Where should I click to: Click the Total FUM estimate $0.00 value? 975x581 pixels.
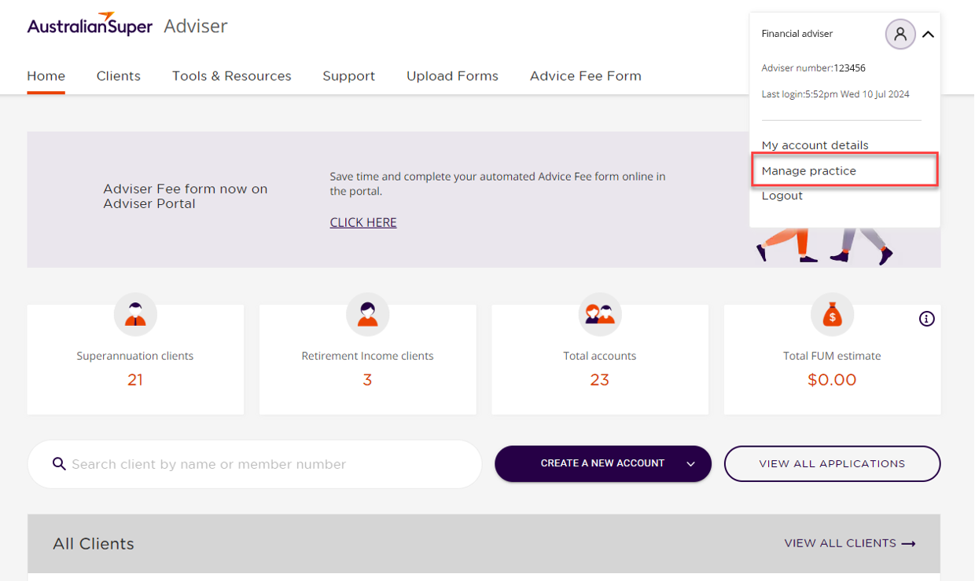point(832,380)
